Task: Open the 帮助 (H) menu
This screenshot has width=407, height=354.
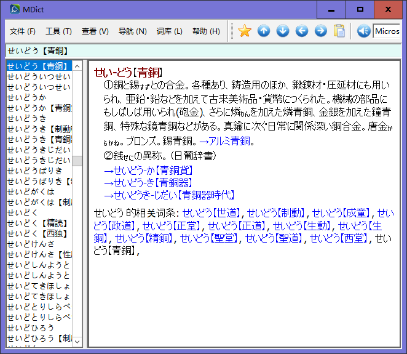Action: pyautogui.click(x=206, y=31)
